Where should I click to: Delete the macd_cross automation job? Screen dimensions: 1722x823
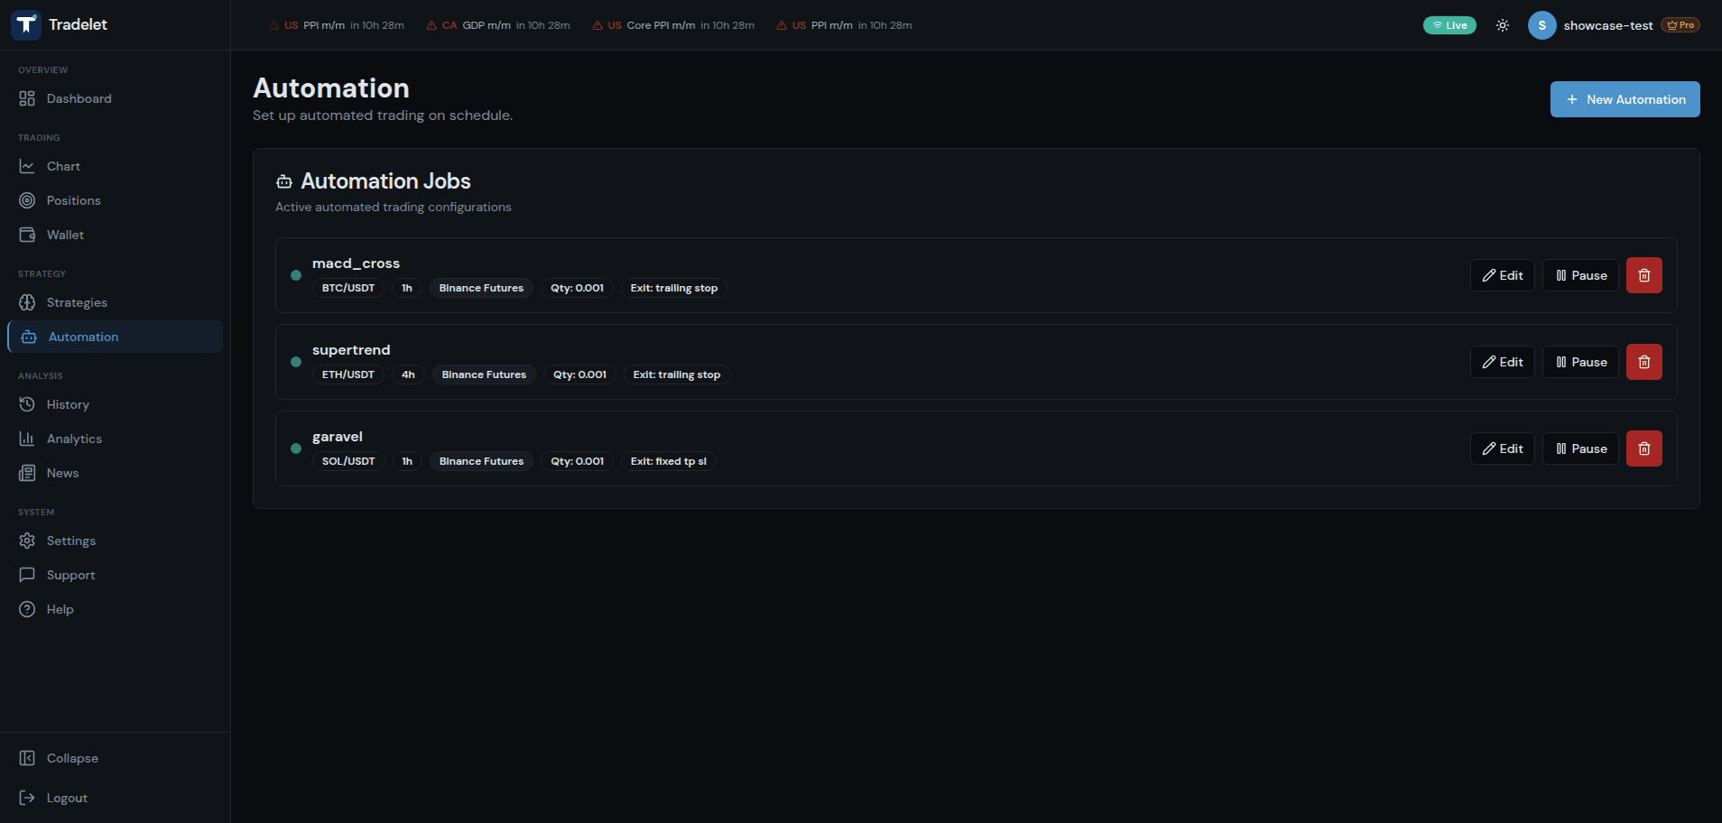(1643, 275)
